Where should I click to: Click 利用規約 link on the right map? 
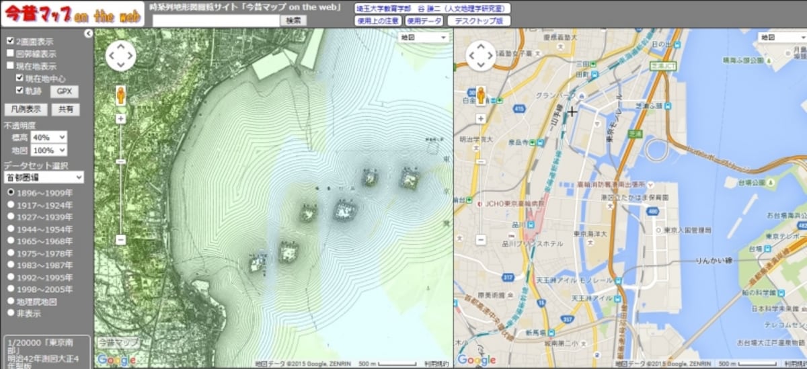coord(796,364)
